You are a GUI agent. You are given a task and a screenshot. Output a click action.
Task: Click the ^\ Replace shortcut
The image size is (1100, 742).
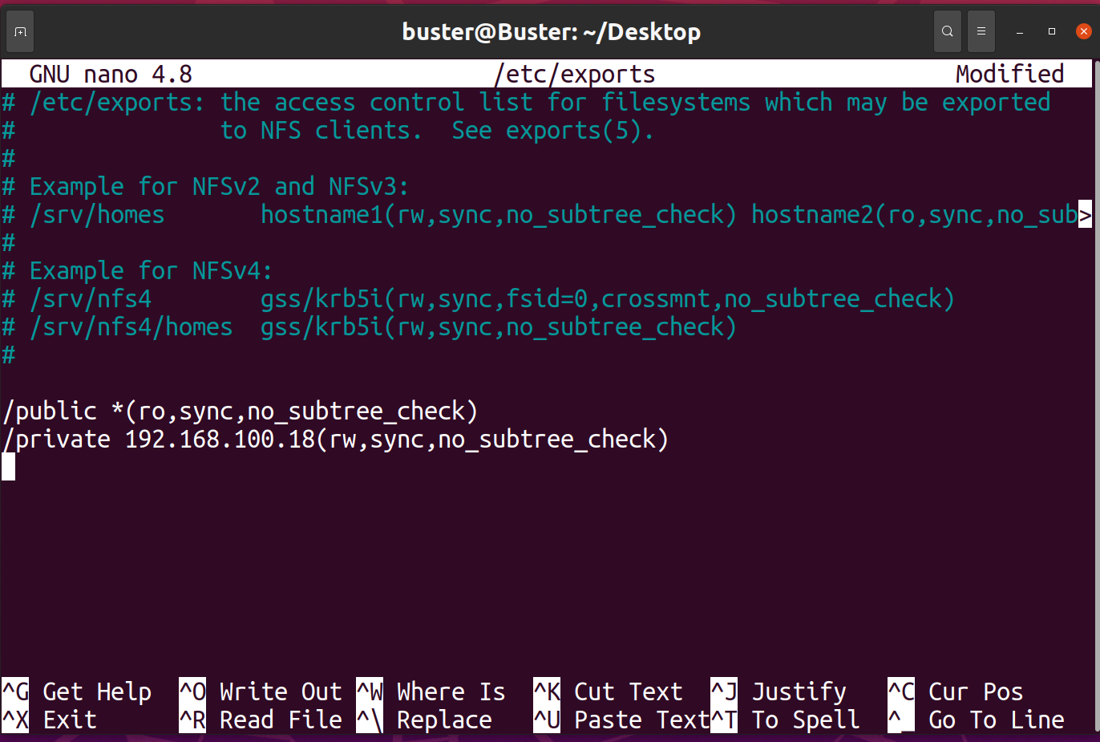425,720
